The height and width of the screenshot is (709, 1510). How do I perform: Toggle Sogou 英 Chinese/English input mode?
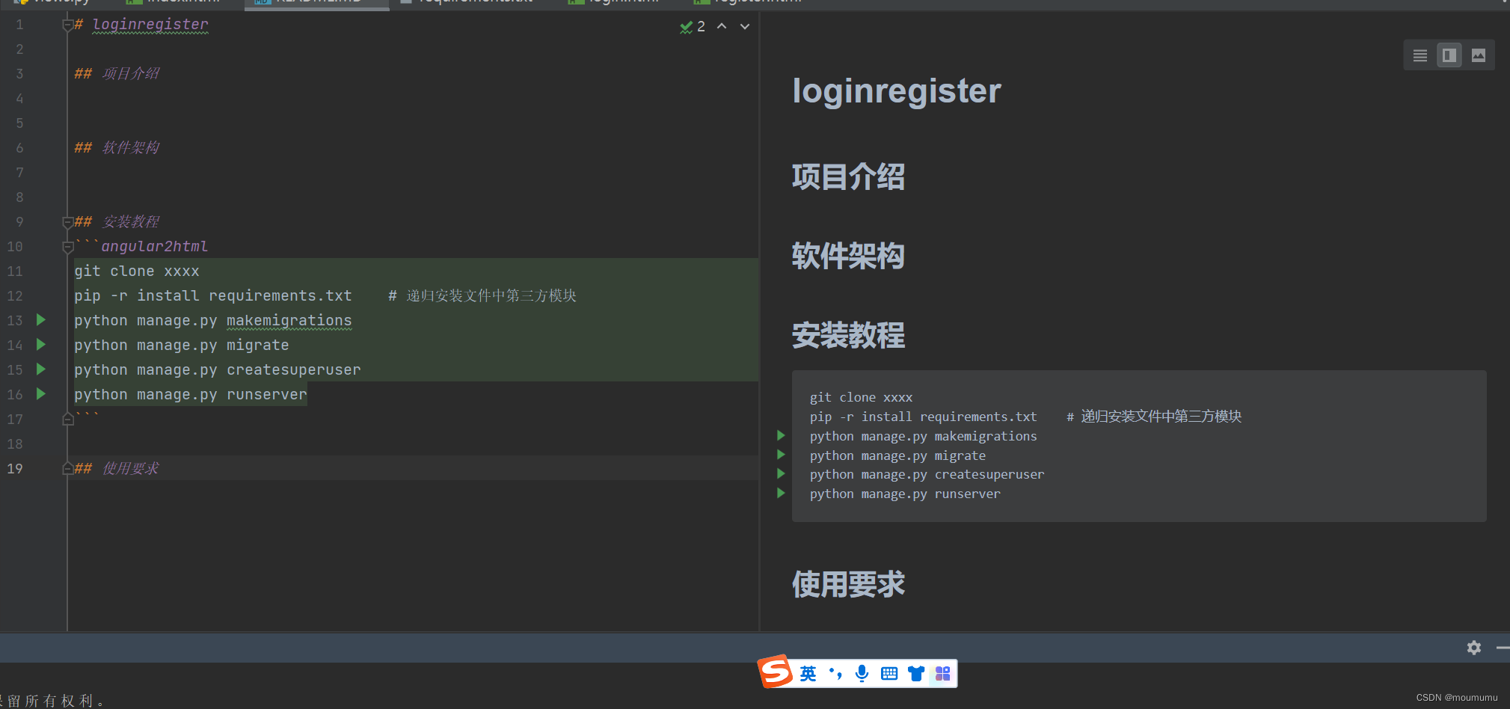[808, 674]
